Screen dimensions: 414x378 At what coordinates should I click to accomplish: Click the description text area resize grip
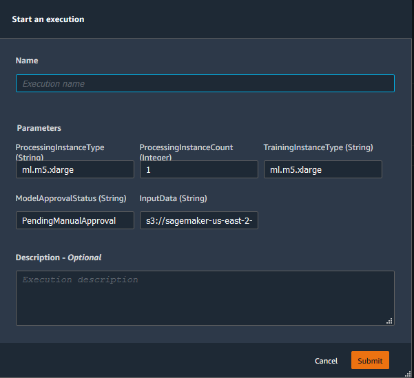[x=390, y=321]
